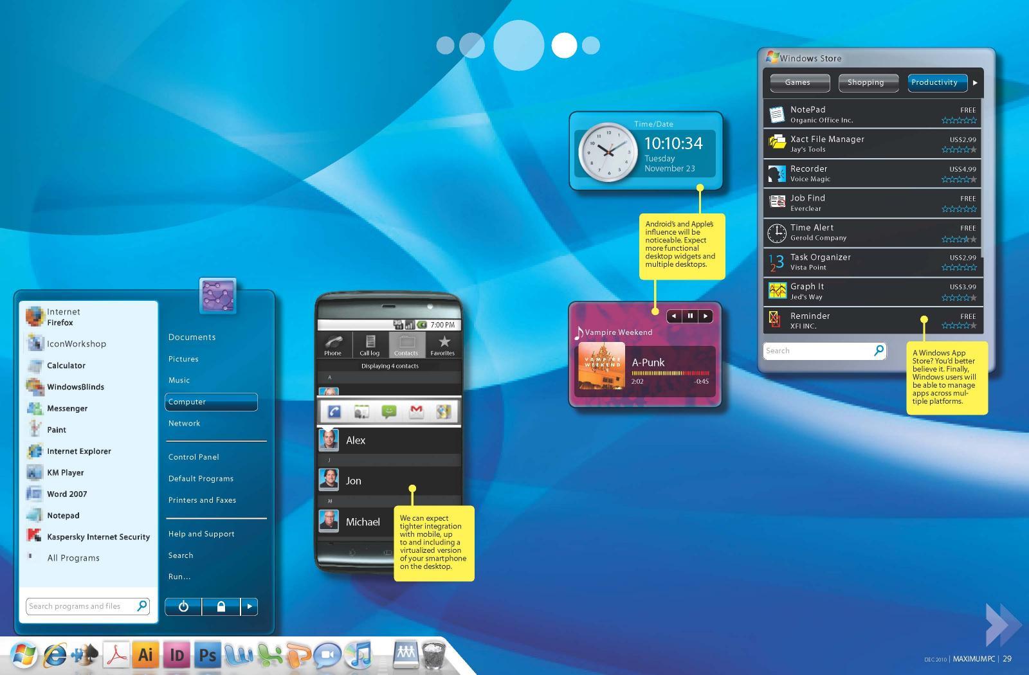
Task: Pause the A-Punk song
Action: pyautogui.click(x=690, y=316)
